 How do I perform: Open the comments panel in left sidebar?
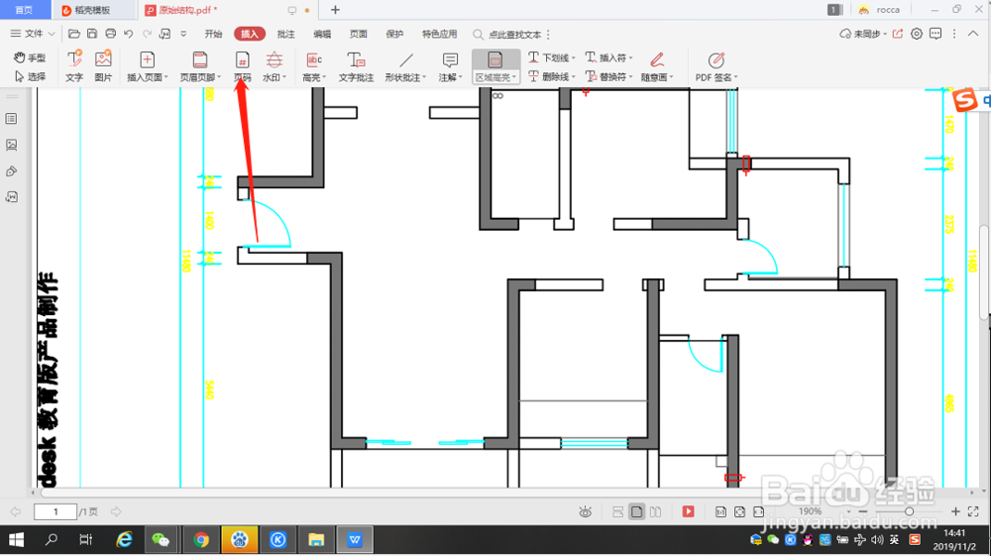pos(11,197)
